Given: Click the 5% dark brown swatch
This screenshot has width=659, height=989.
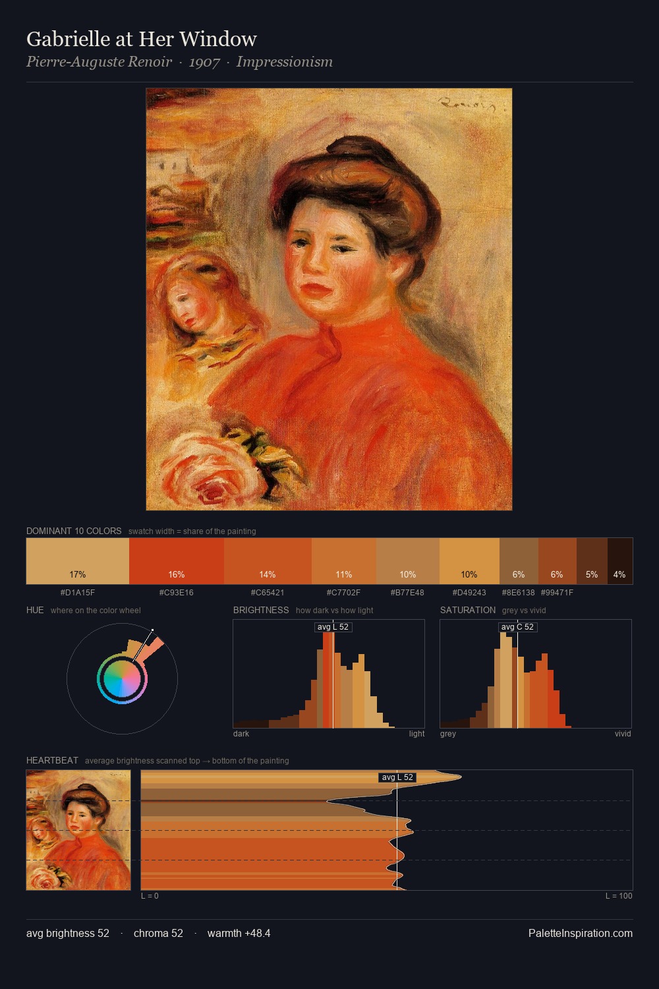Looking at the screenshot, I should coord(592,561).
